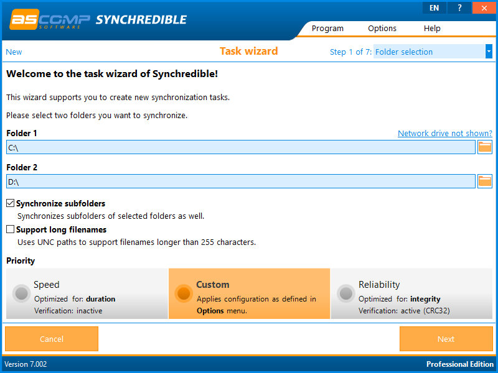Viewport: 498px width, 373px height.
Task: Open the help icon in the title bar
Action: tap(459, 7)
